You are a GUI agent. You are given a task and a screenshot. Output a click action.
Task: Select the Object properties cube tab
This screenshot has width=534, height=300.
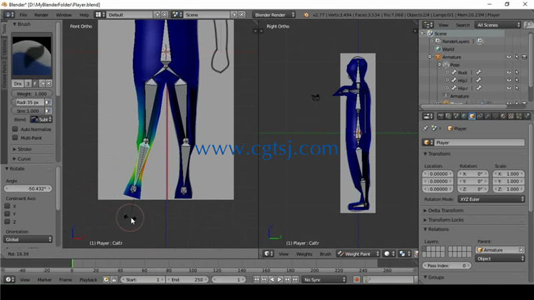[472, 116]
